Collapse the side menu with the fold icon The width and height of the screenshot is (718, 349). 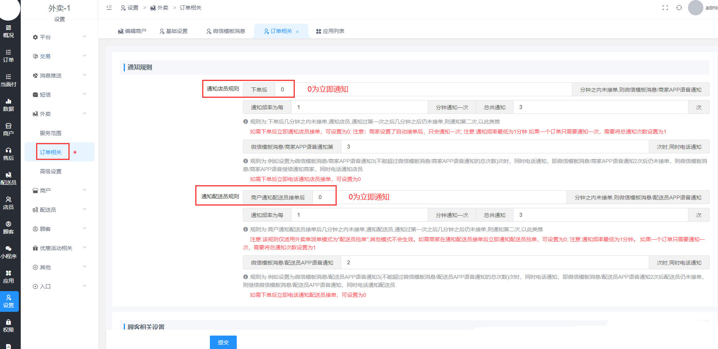[109, 8]
